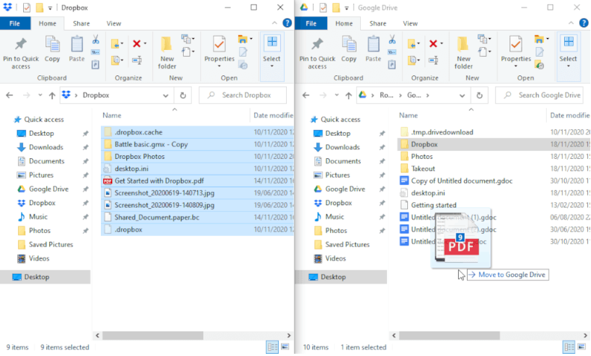Click the Paste icon in Dropbox window ribbon
The image size is (591, 356).
click(x=77, y=49)
